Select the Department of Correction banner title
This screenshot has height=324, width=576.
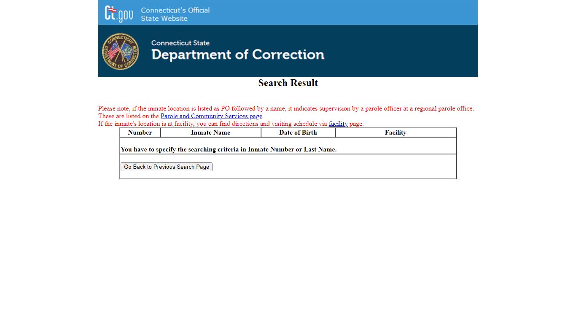coord(237,54)
